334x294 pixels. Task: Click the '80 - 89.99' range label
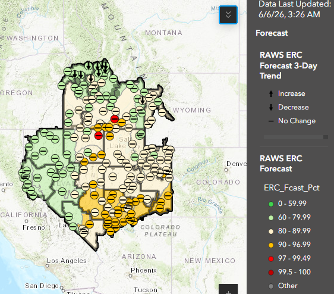[294, 231]
